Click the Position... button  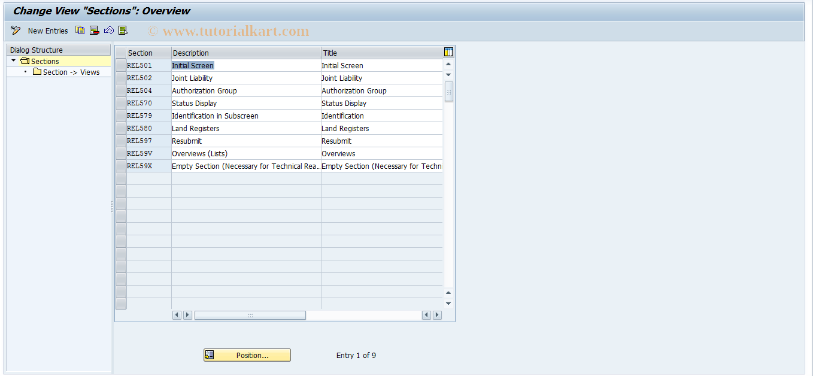pyautogui.click(x=247, y=355)
